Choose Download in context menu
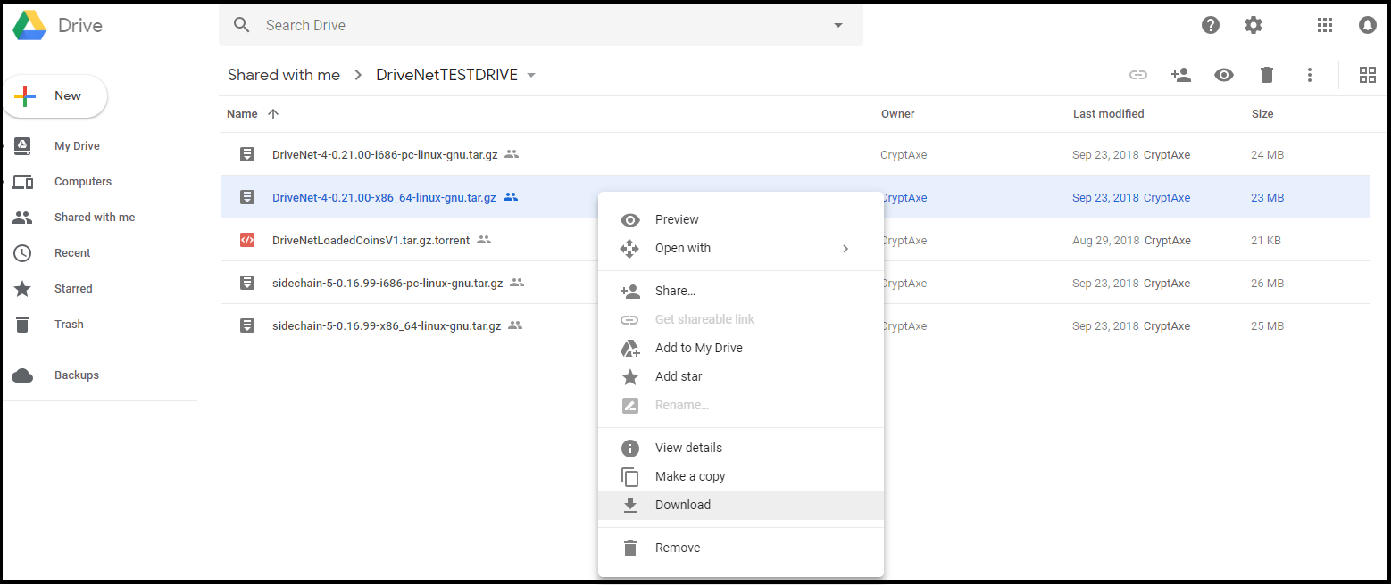 coord(741,505)
